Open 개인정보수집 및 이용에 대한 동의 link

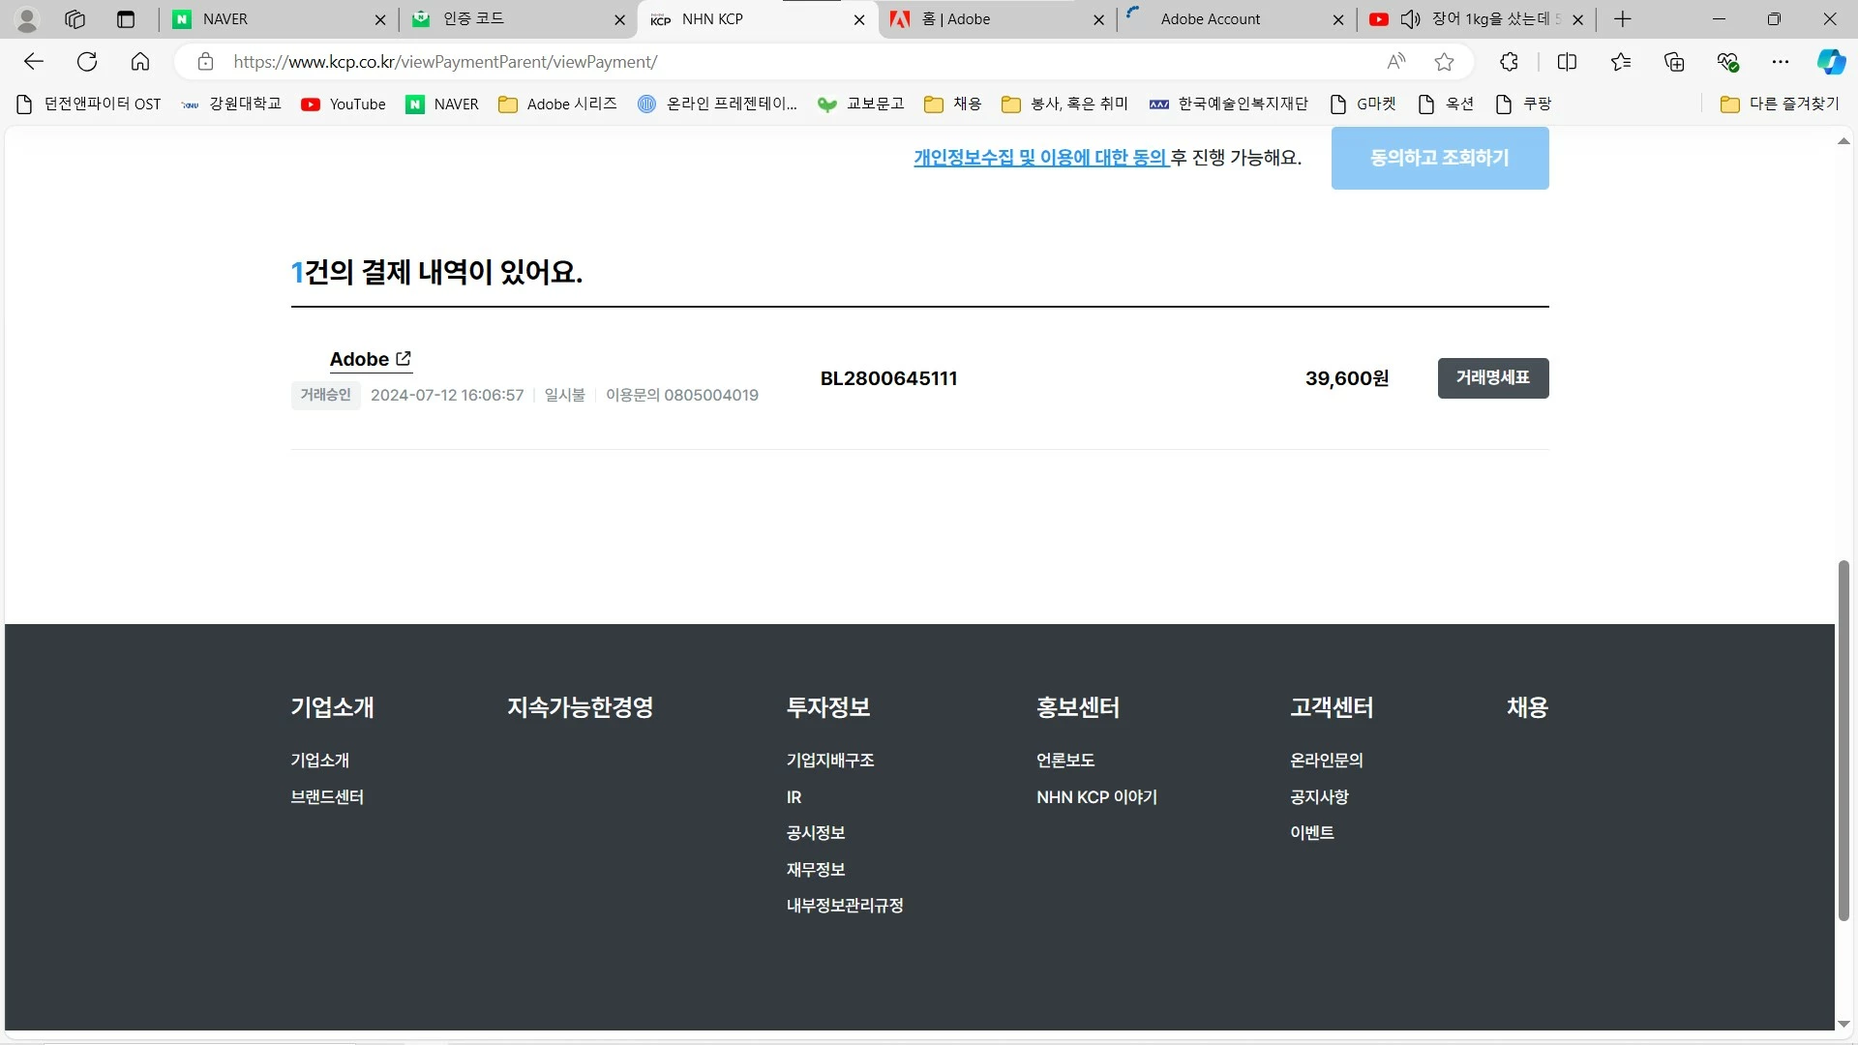coord(1040,158)
